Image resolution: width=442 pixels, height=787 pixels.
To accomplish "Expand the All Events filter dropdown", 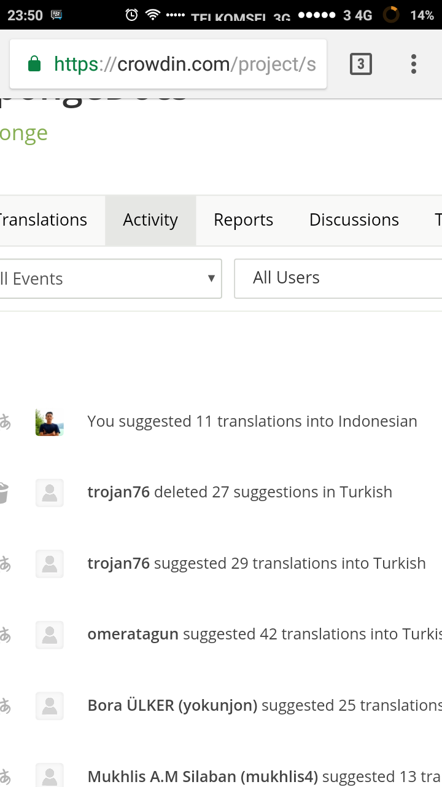I will 110,279.
